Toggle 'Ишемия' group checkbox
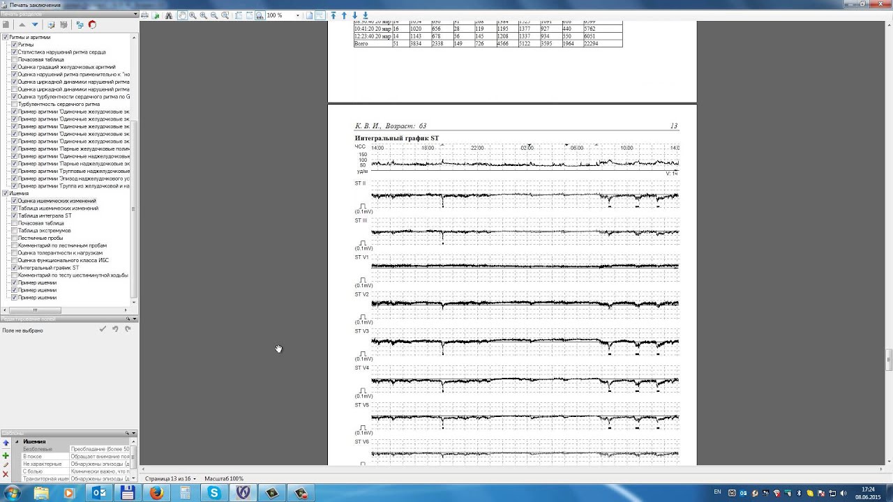This screenshot has width=893, height=502. click(x=6, y=193)
